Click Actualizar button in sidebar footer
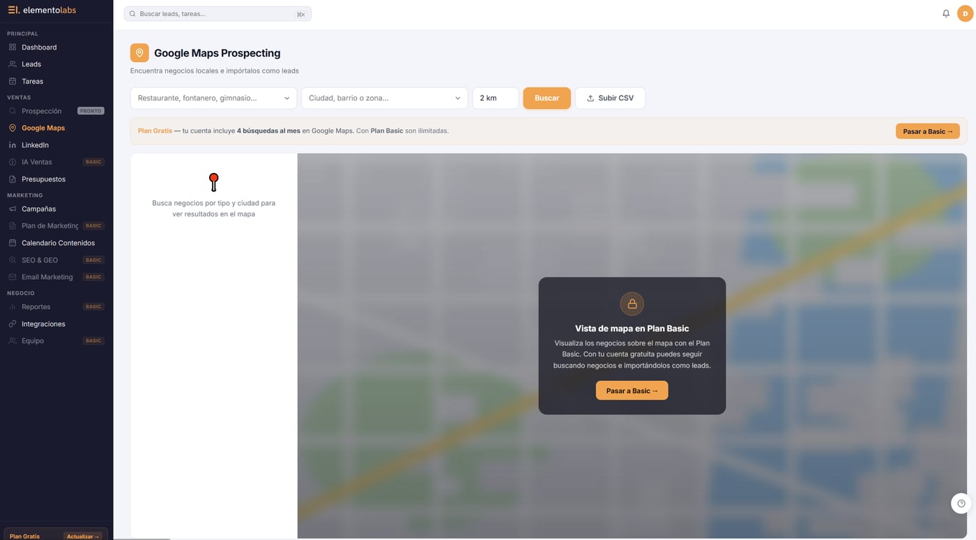This screenshot has height=540, width=976. coord(83,537)
